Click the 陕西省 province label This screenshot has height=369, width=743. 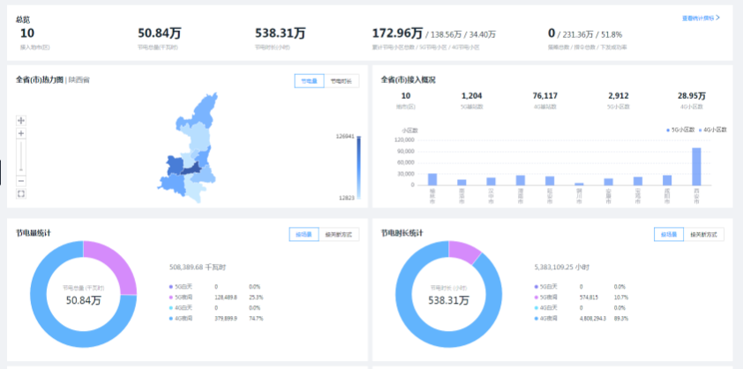[x=79, y=79]
